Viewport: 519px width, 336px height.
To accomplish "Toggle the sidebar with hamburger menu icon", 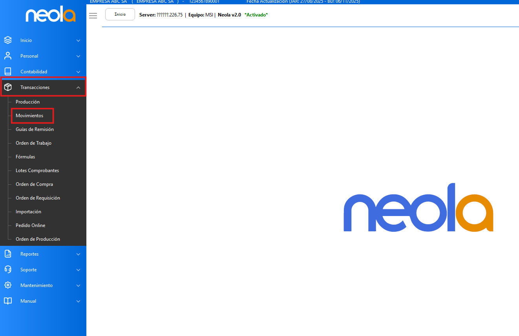I will pos(93,16).
